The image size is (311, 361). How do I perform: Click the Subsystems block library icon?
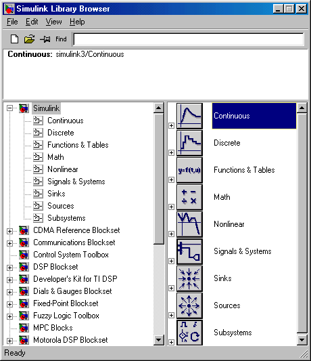tap(189, 333)
